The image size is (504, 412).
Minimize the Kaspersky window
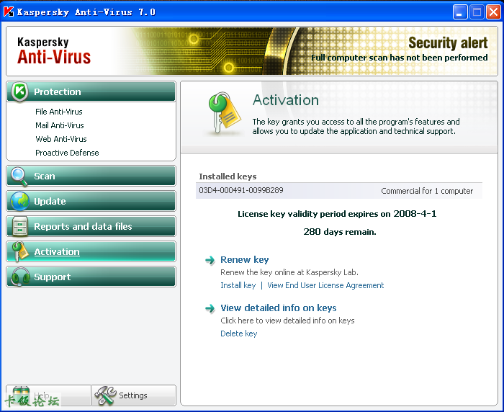click(x=460, y=12)
